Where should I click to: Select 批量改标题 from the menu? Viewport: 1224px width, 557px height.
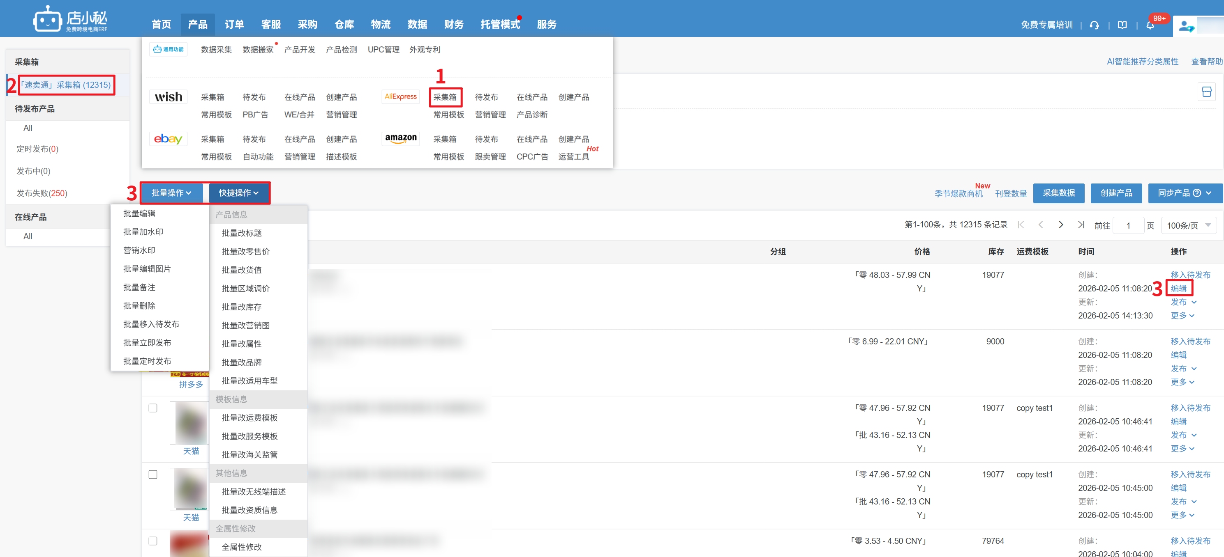click(x=241, y=233)
